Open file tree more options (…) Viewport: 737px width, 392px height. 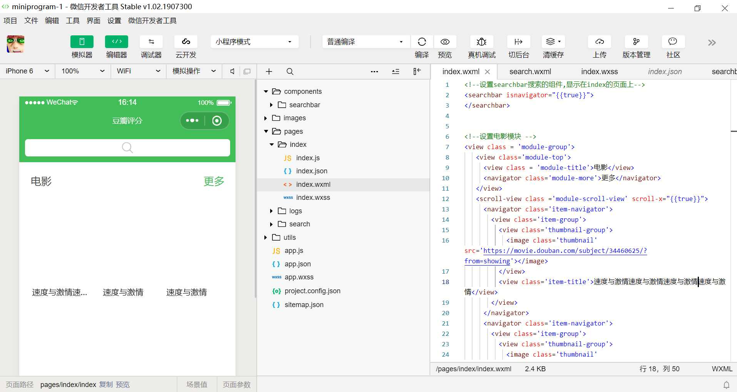click(374, 71)
